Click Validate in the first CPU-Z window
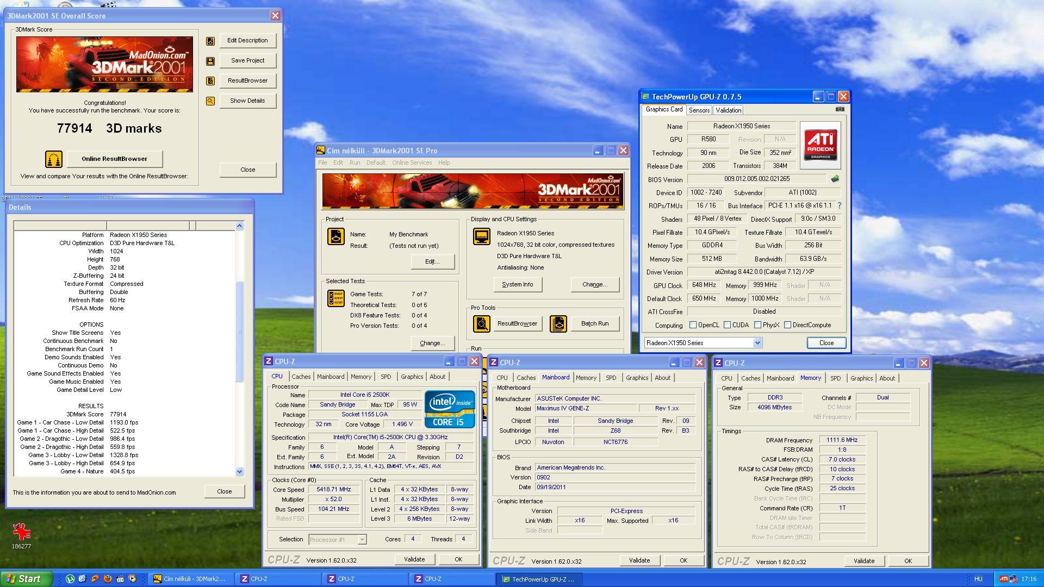Viewport: 1044px width, 587px height. coord(414,559)
